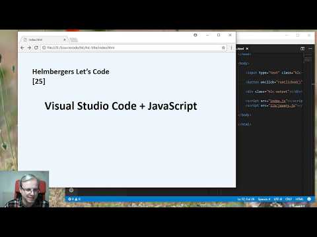This screenshot has width=317, height=237.
Task: Click the button onclick code line
Action: 274,82
